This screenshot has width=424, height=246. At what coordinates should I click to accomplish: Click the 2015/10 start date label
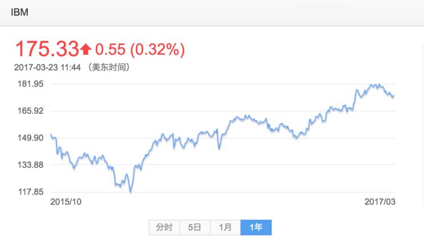tap(66, 202)
